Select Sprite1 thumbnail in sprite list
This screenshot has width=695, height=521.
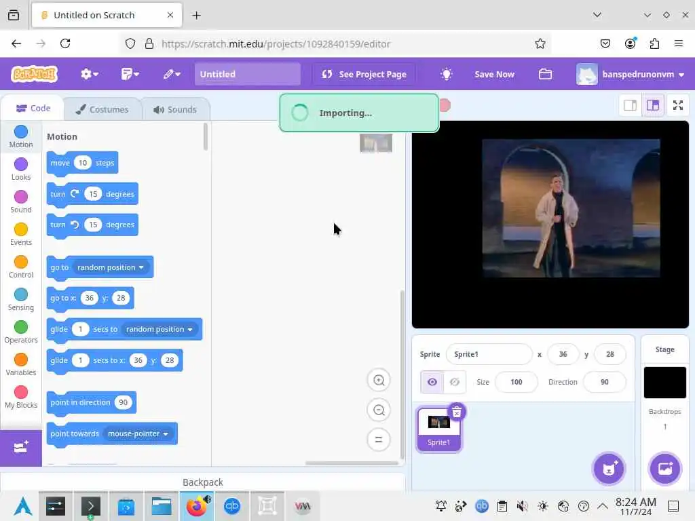[439, 429]
